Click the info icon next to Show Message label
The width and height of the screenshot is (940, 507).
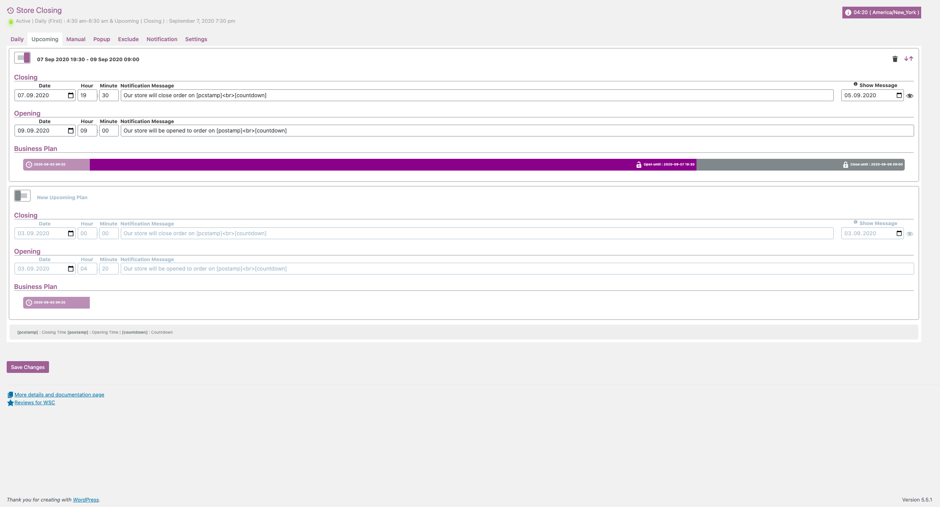pyautogui.click(x=855, y=84)
